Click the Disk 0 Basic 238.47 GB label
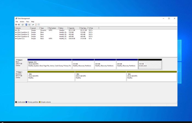Image resolution: width=192 pixels, height=123 pixels. click(21, 64)
